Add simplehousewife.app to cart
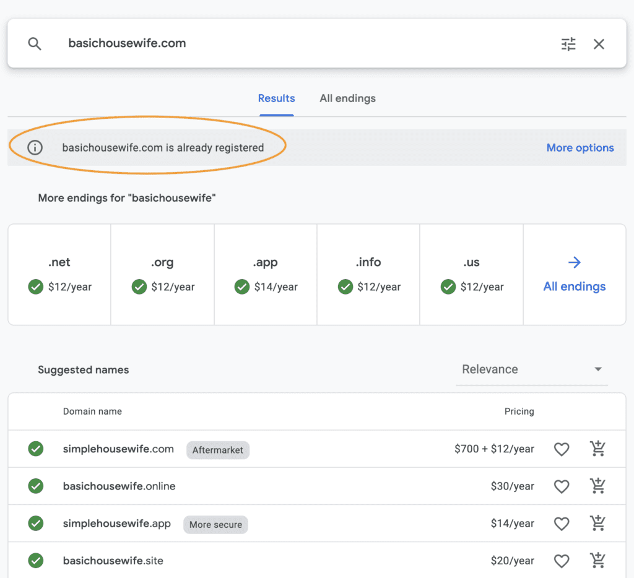This screenshot has height=578, width=634. coord(597,523)
